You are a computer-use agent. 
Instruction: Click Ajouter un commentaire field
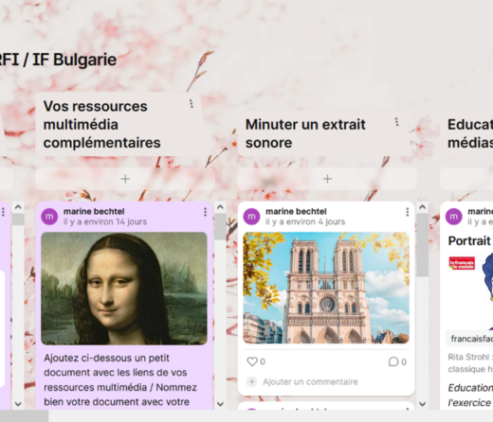click(310, 381)
